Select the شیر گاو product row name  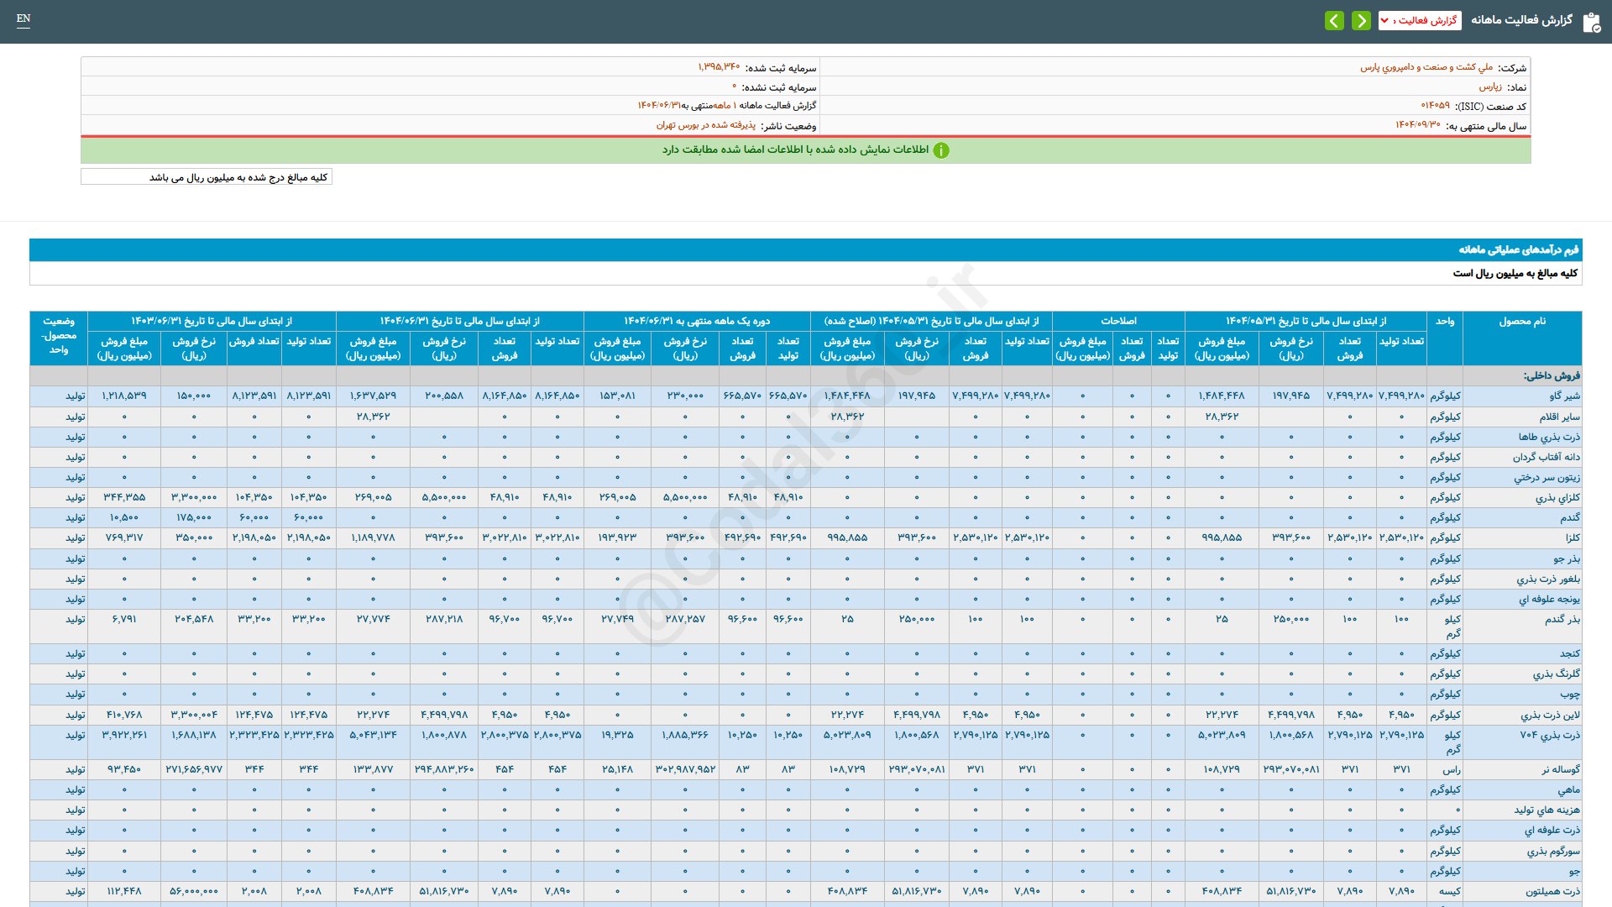(x=1564, y=396)
